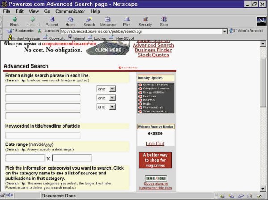
Task: Click the CLICK HERE laptop banner ad
Action: 108,48
